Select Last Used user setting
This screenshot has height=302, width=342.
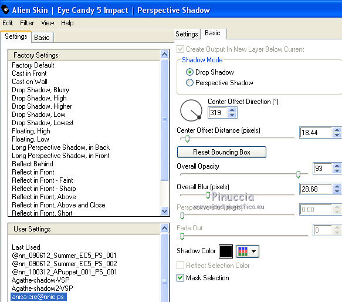26,247
